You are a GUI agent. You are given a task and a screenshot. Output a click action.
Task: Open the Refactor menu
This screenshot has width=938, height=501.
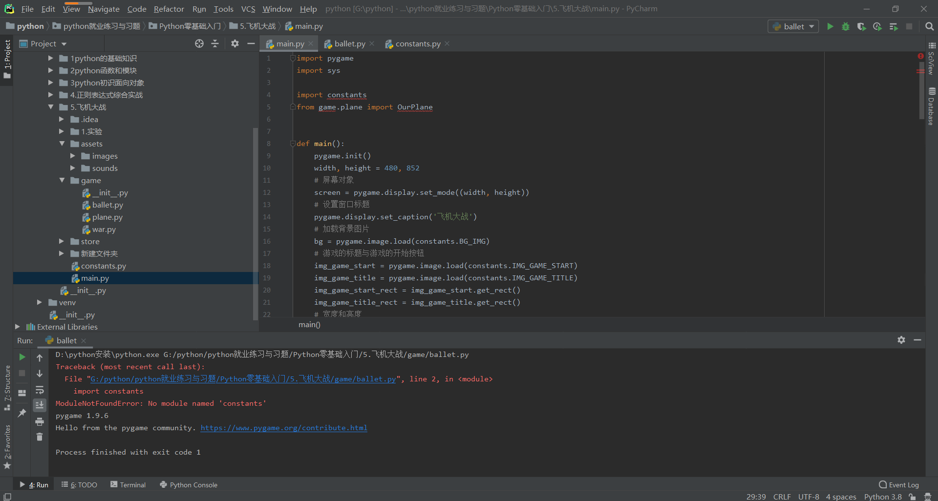coord(169,9)
